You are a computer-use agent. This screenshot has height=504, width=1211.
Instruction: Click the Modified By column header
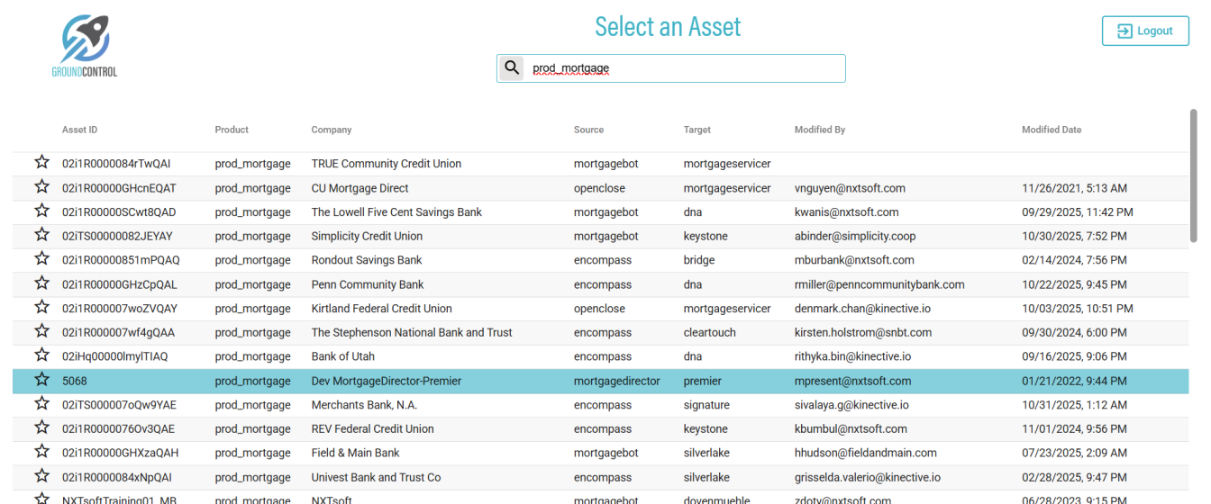pos(820,130)
